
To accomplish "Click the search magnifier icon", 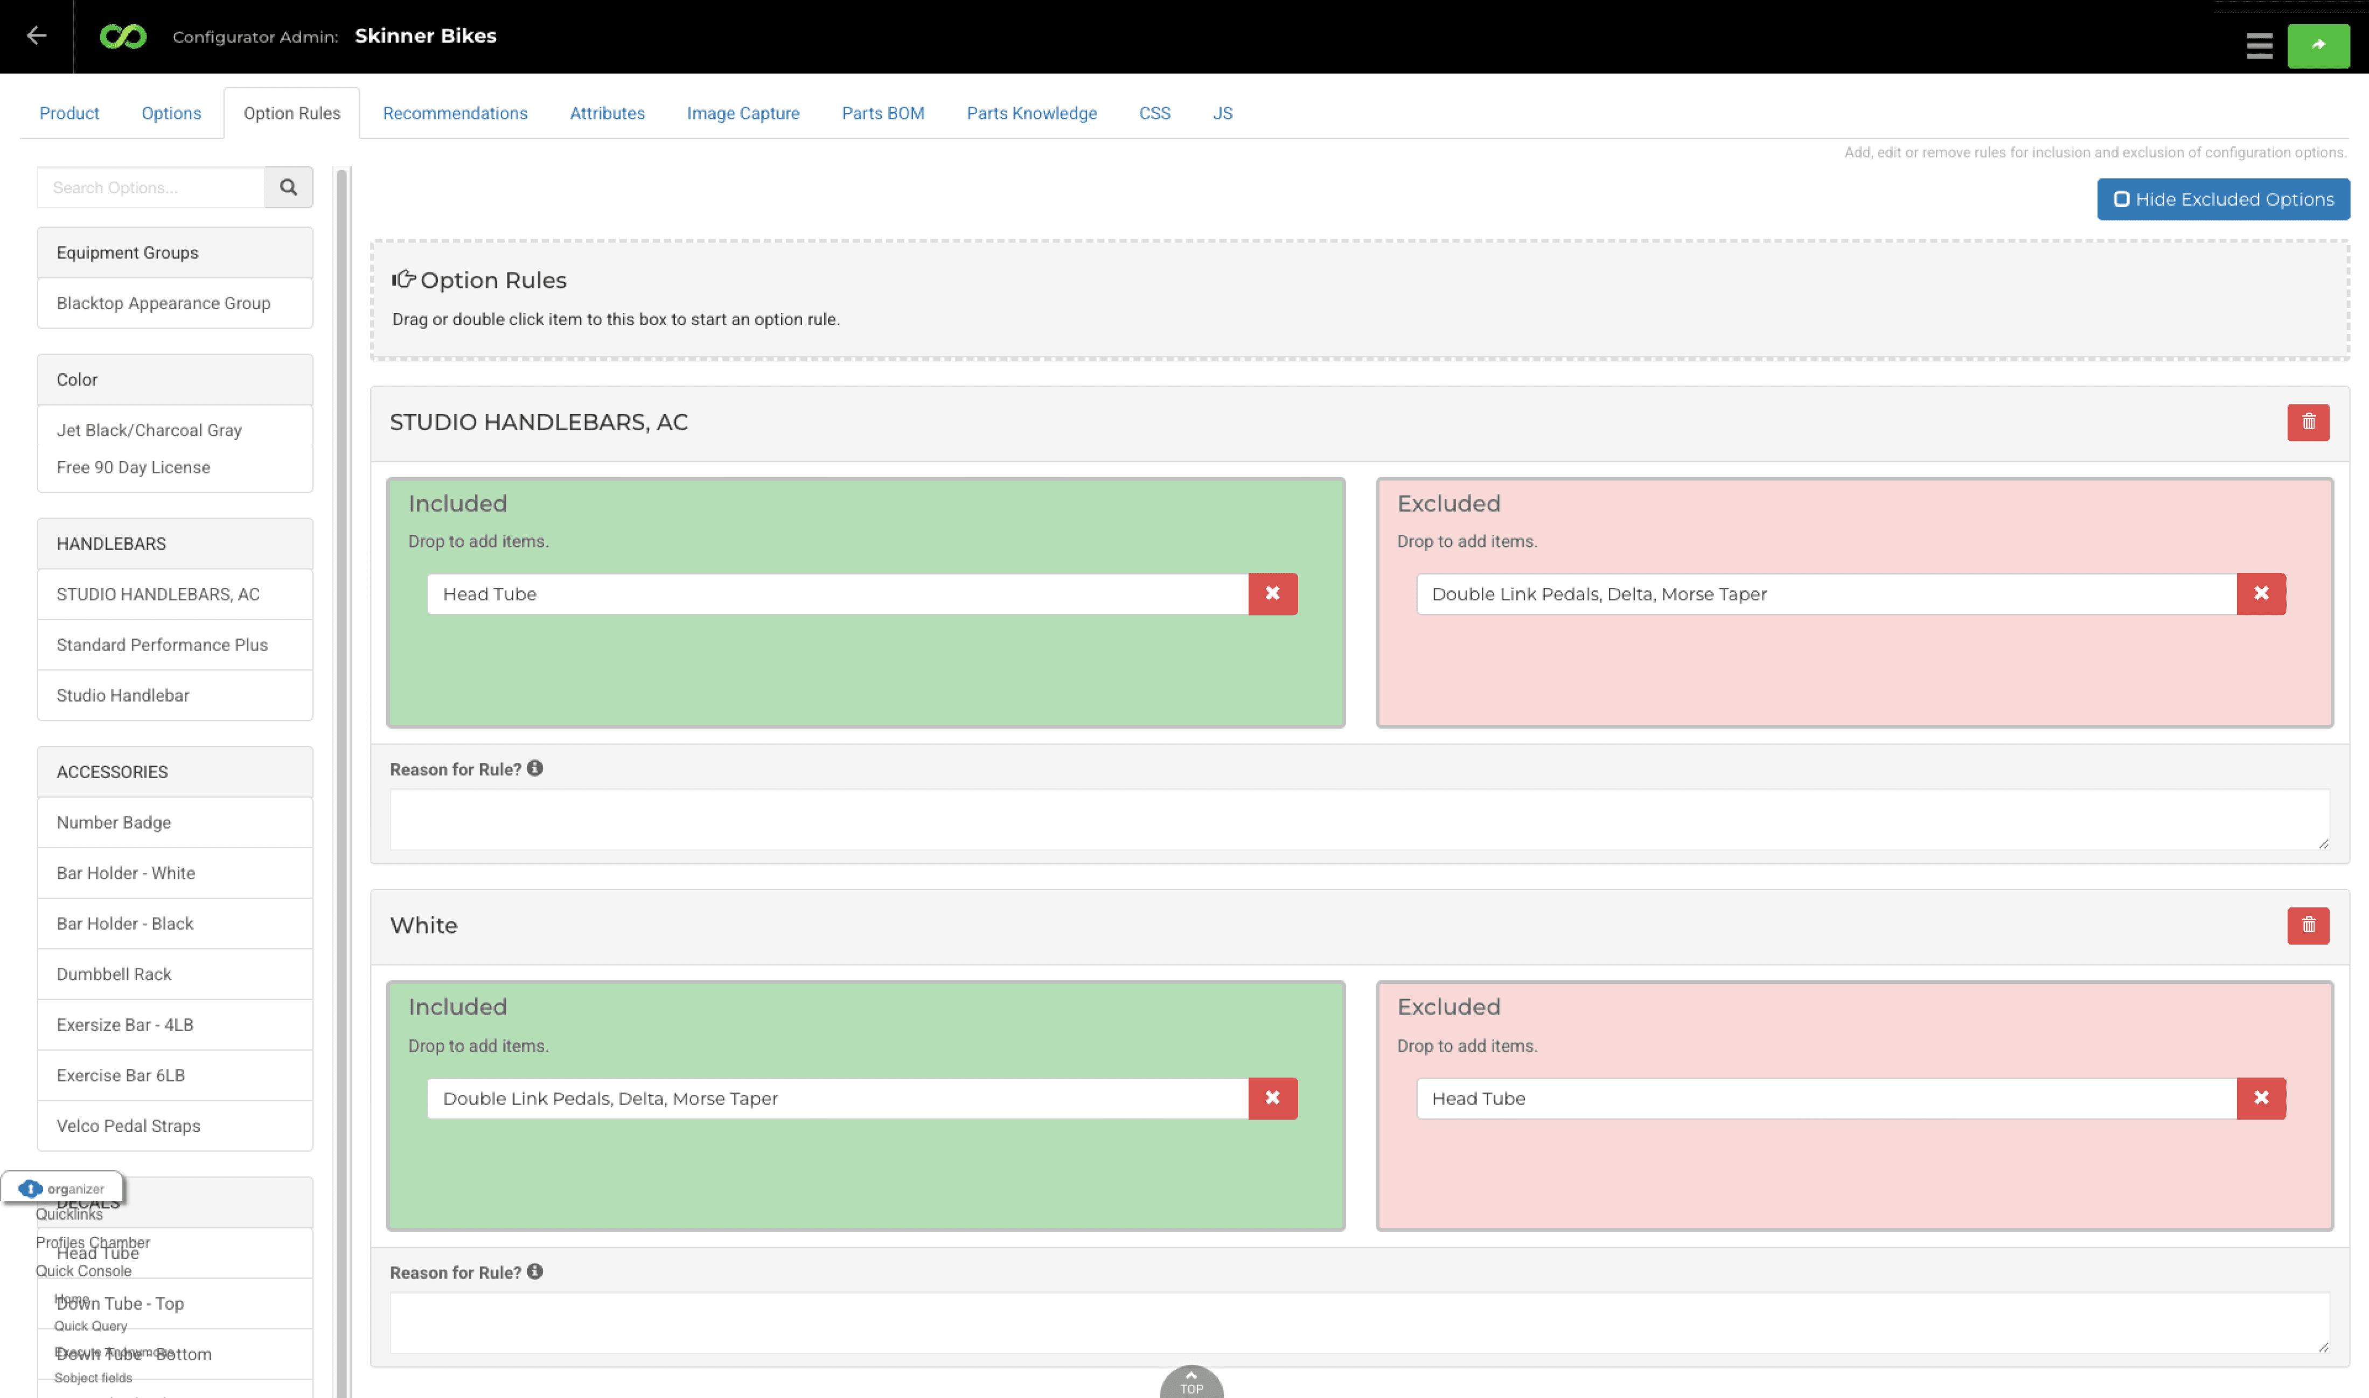I will tap(288, 187).
